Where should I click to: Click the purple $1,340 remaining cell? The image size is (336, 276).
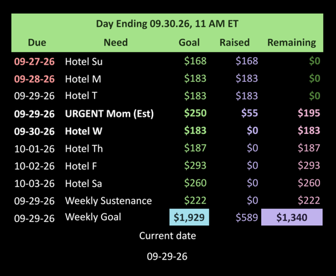pos(292,217)
